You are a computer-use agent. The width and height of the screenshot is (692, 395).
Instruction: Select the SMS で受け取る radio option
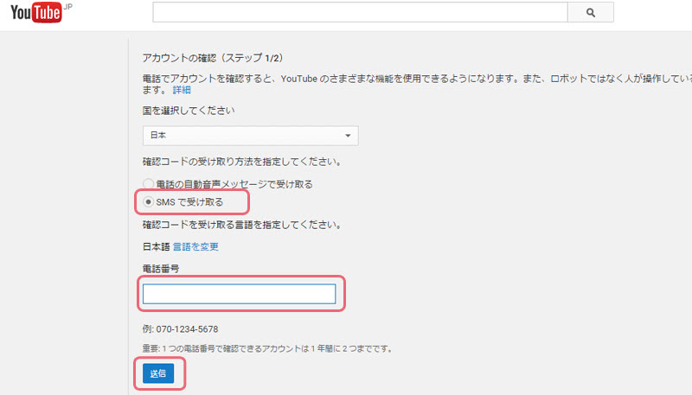[148, 202]
